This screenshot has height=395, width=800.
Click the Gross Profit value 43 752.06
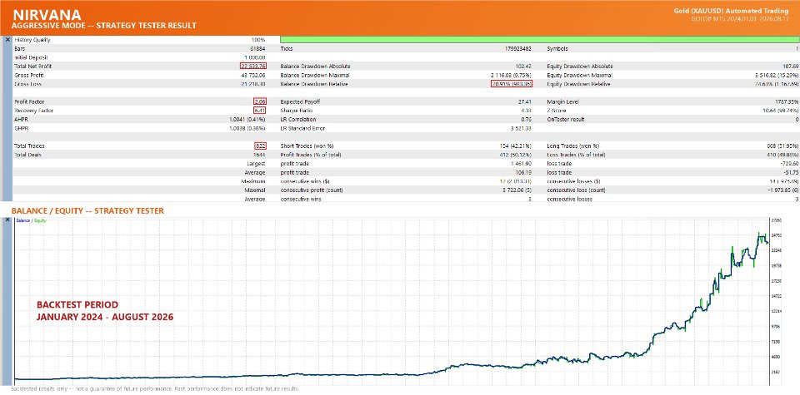coord(254,75)
